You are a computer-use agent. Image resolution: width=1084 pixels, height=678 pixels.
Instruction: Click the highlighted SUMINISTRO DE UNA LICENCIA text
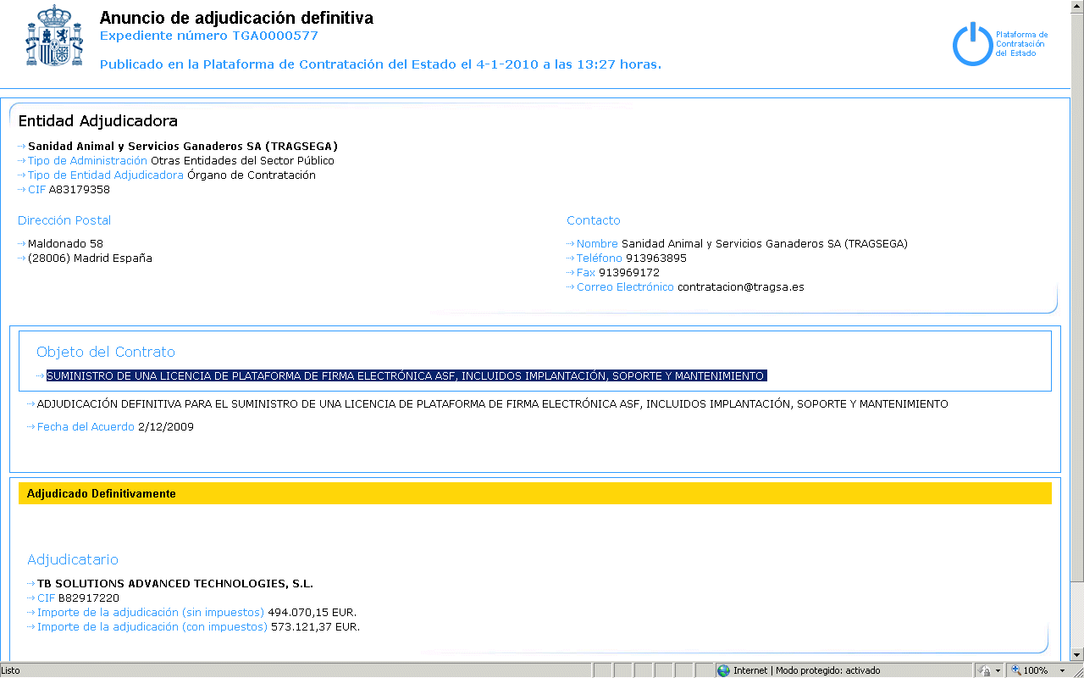pos(406,376)
